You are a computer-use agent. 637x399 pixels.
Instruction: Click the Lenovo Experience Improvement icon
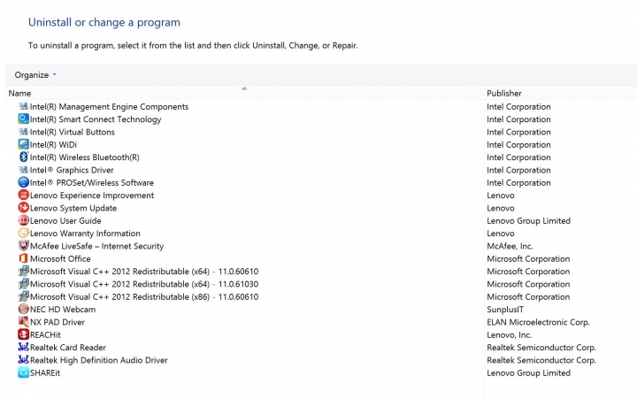tap(23, 195)
